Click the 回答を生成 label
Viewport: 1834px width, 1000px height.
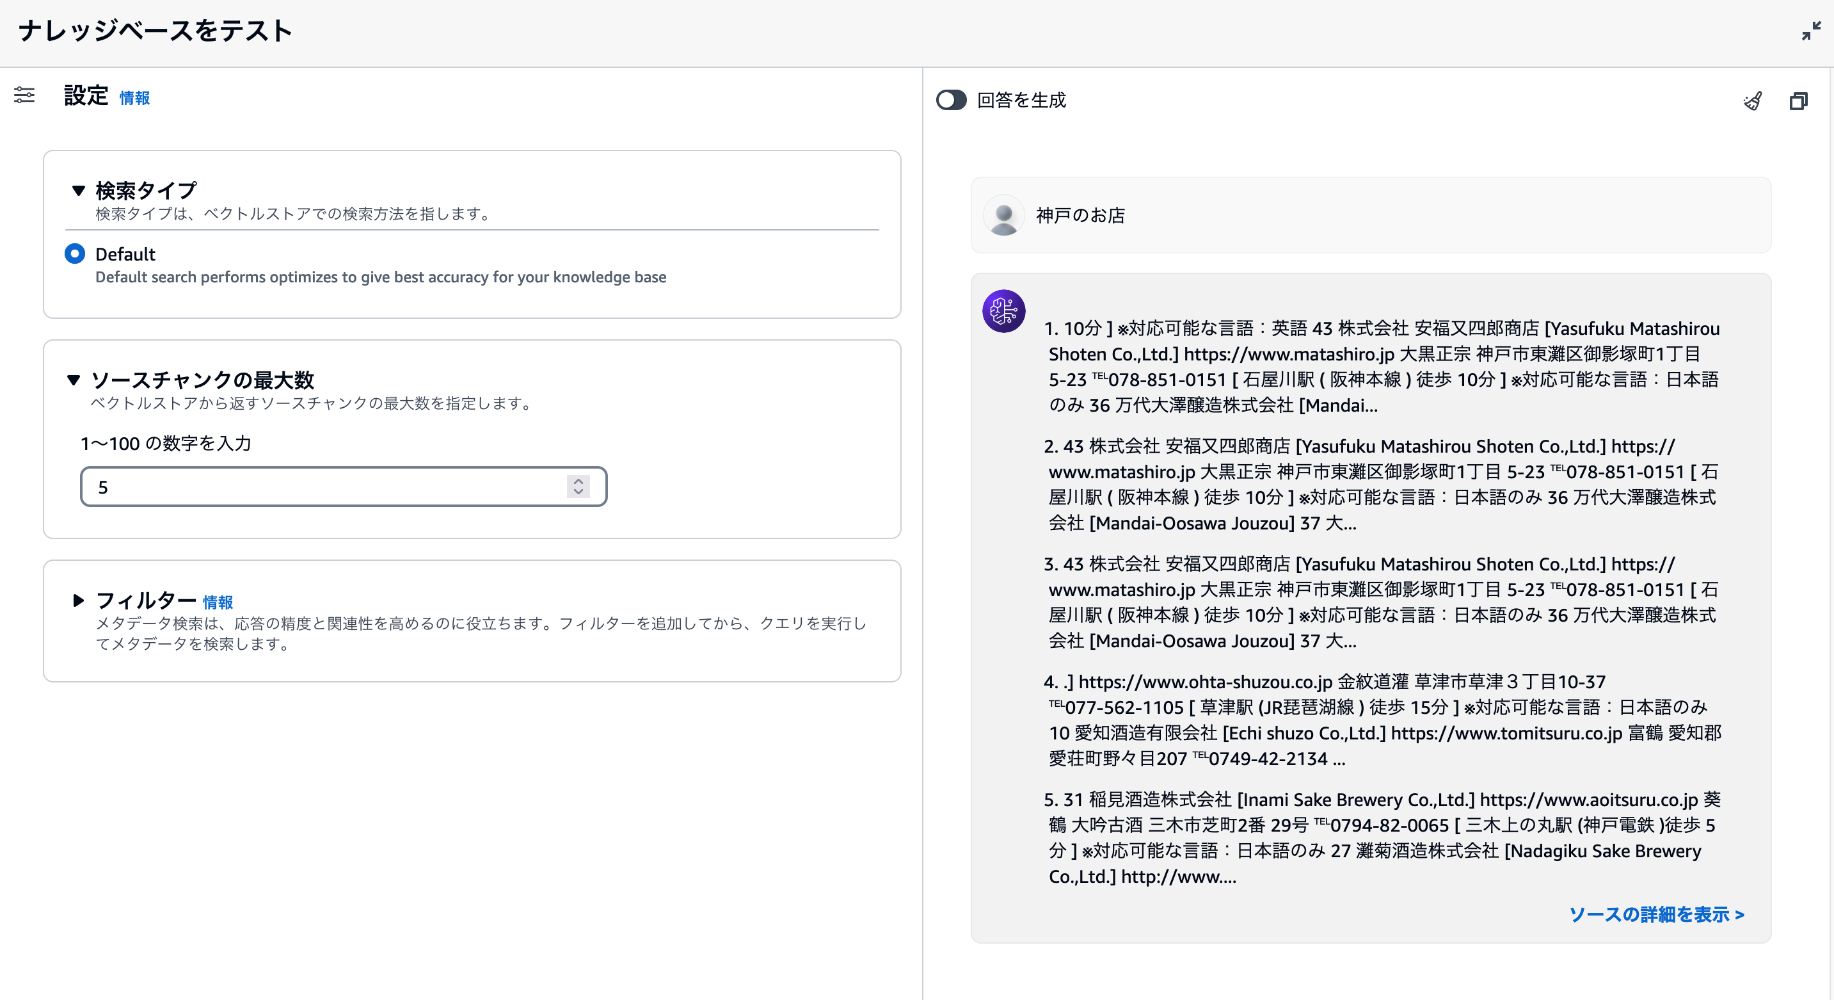pos(1021,101)
